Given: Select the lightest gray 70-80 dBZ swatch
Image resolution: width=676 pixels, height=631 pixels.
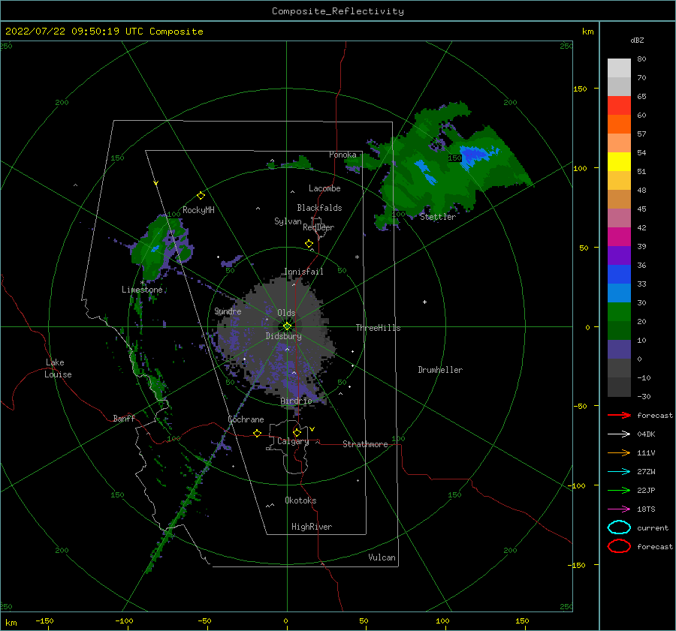Looking at the screenshot, I should (619, 68).
